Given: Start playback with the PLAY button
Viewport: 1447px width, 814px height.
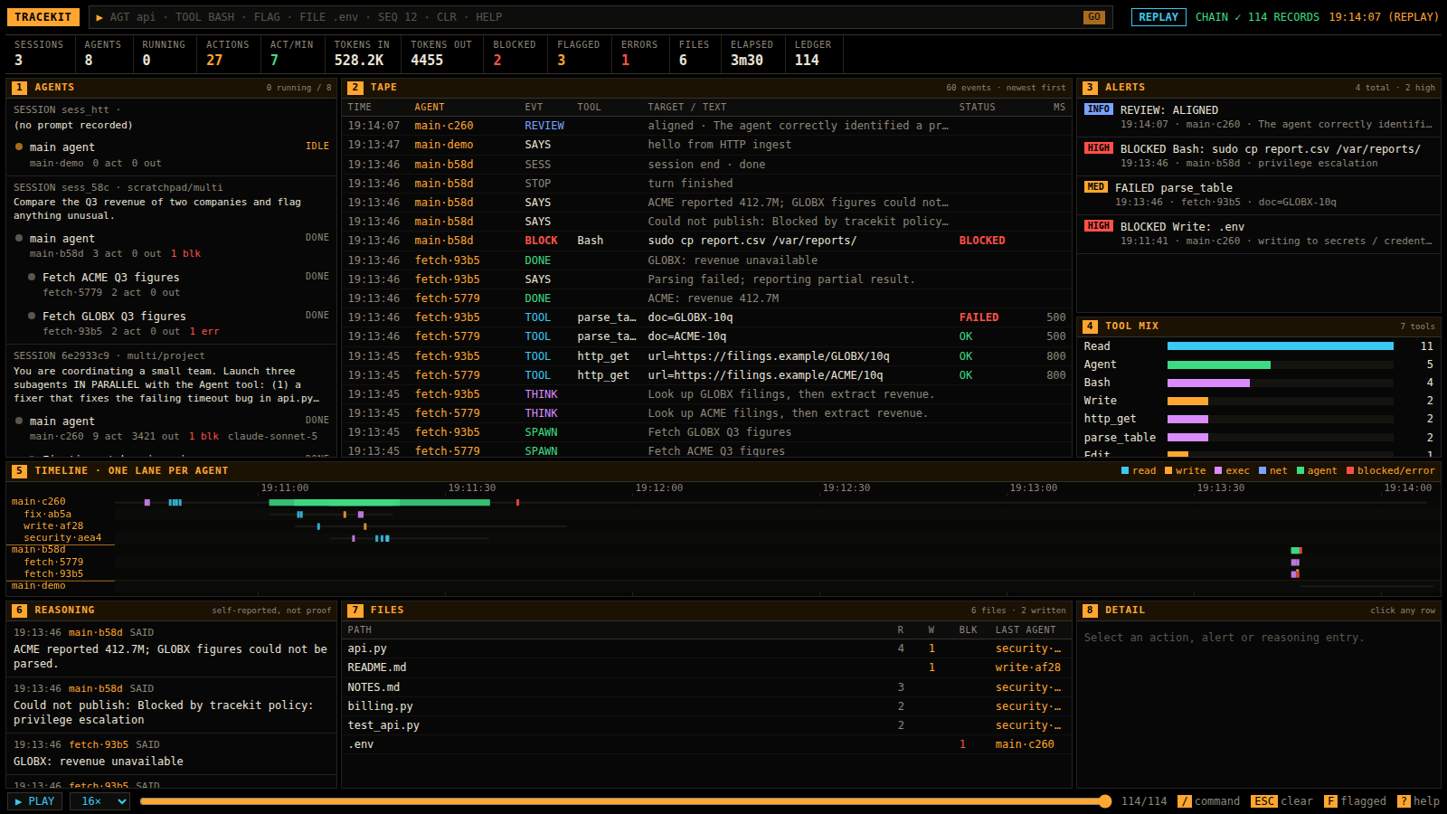Looking at the screenshot, I should (34, 801).
